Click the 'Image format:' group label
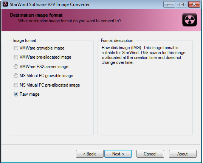The image size is (203, 163). 25,40
